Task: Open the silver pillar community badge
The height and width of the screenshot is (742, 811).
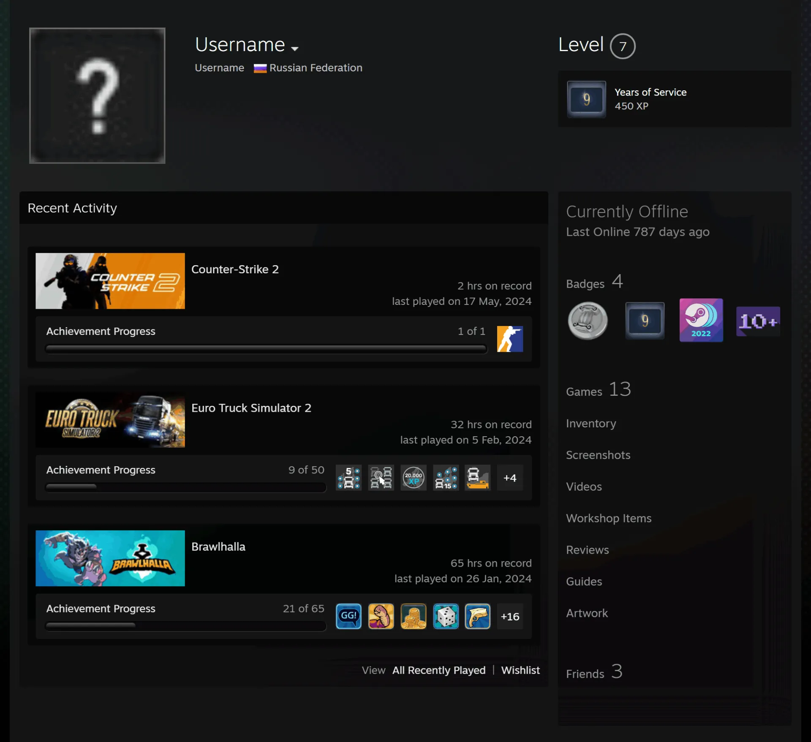Action: (x=588, y=321)
